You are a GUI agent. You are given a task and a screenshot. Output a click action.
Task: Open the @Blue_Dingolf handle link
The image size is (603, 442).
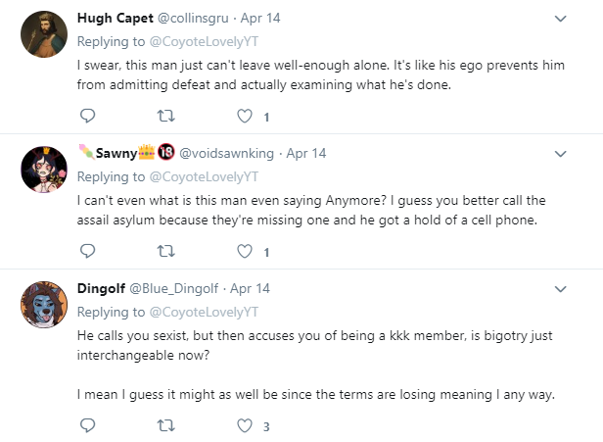[174, 288]
